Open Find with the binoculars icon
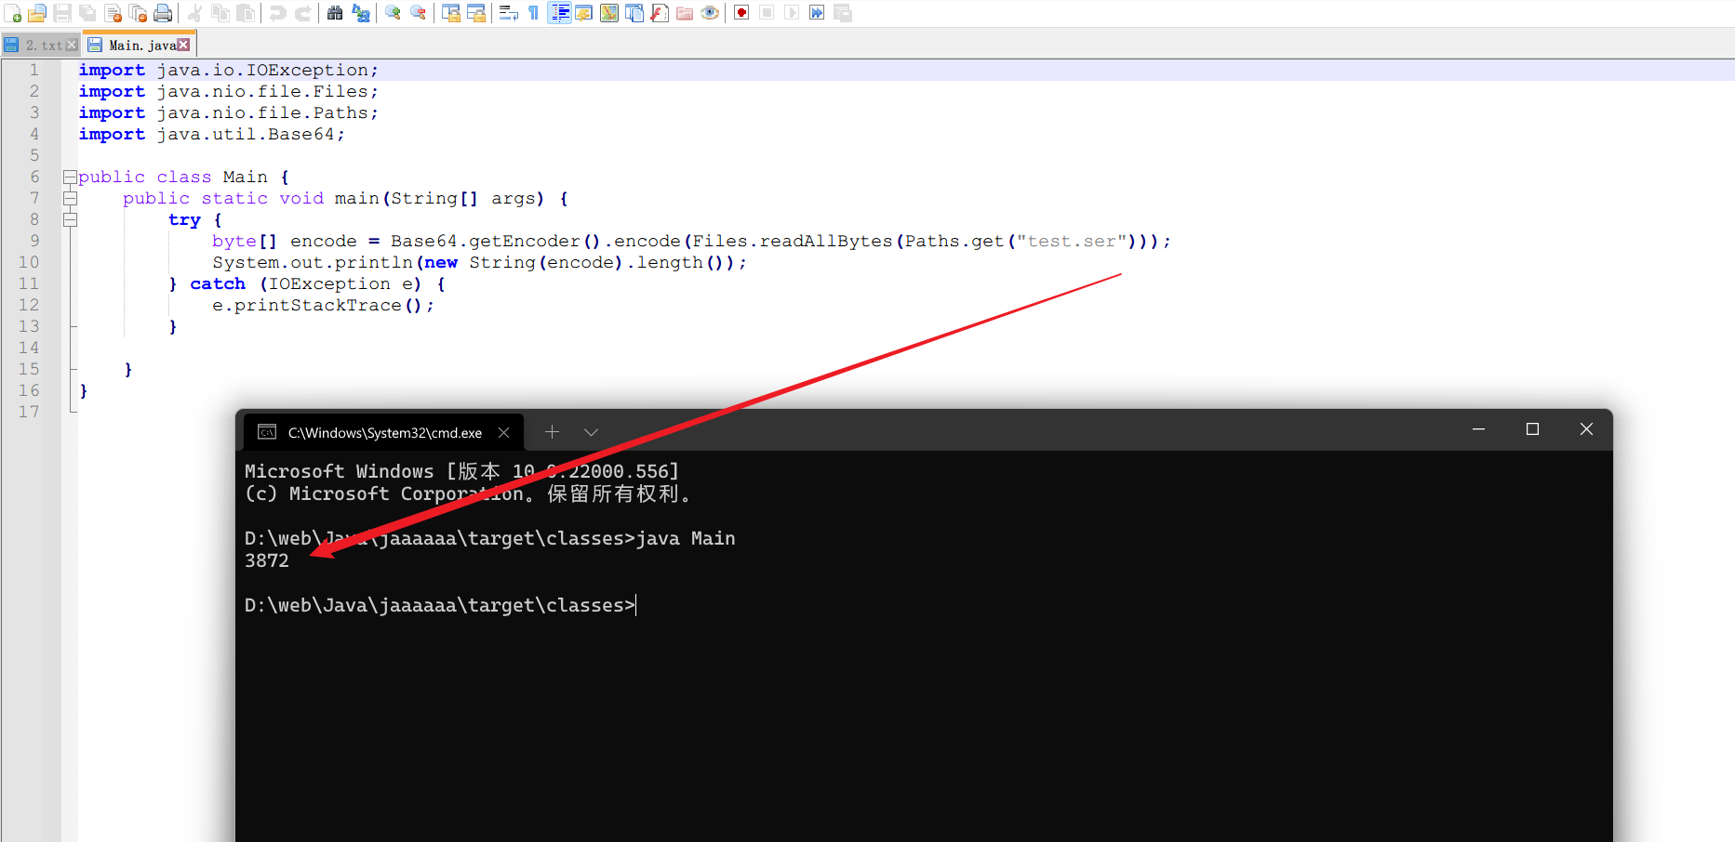 pyautogui.click(x=335, y=13)
